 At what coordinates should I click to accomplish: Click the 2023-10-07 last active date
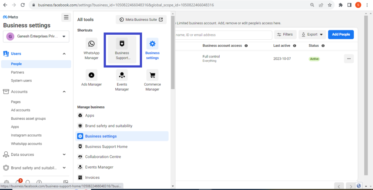(282, 59)
